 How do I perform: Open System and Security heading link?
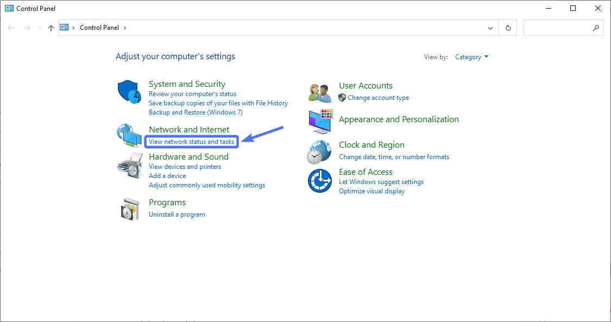[x=187, y=84]
